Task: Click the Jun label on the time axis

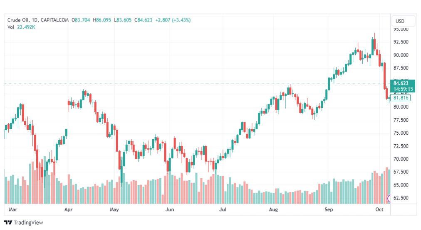Action: coord(170,210)
